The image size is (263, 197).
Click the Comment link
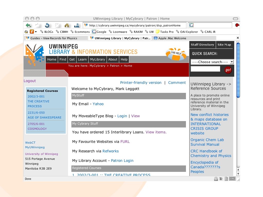177,83
